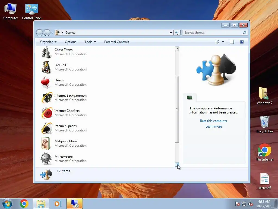Select The Internet Chrome desktop shortcut
The image size is (278, 209).
click(264, 152)
